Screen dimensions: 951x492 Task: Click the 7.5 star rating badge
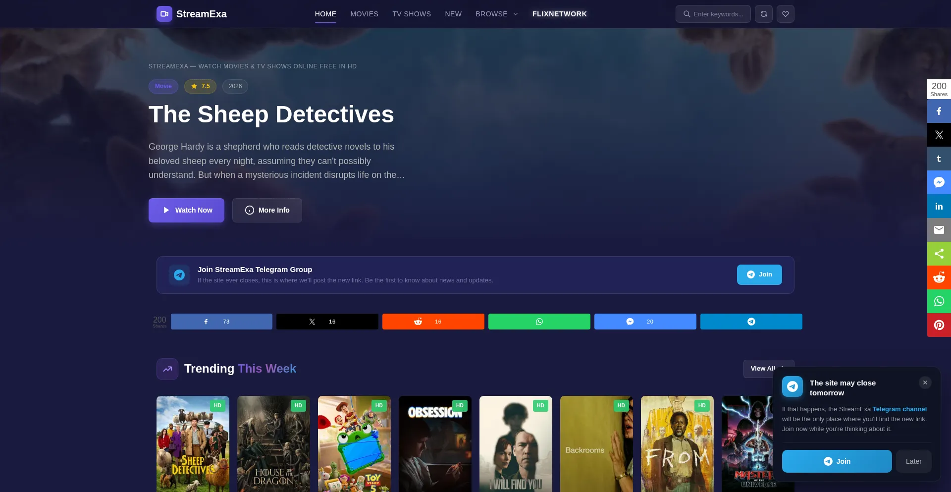[x=201, y=86]
